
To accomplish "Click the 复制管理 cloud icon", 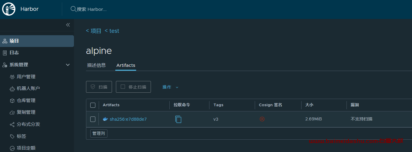I will coord(12,112).
